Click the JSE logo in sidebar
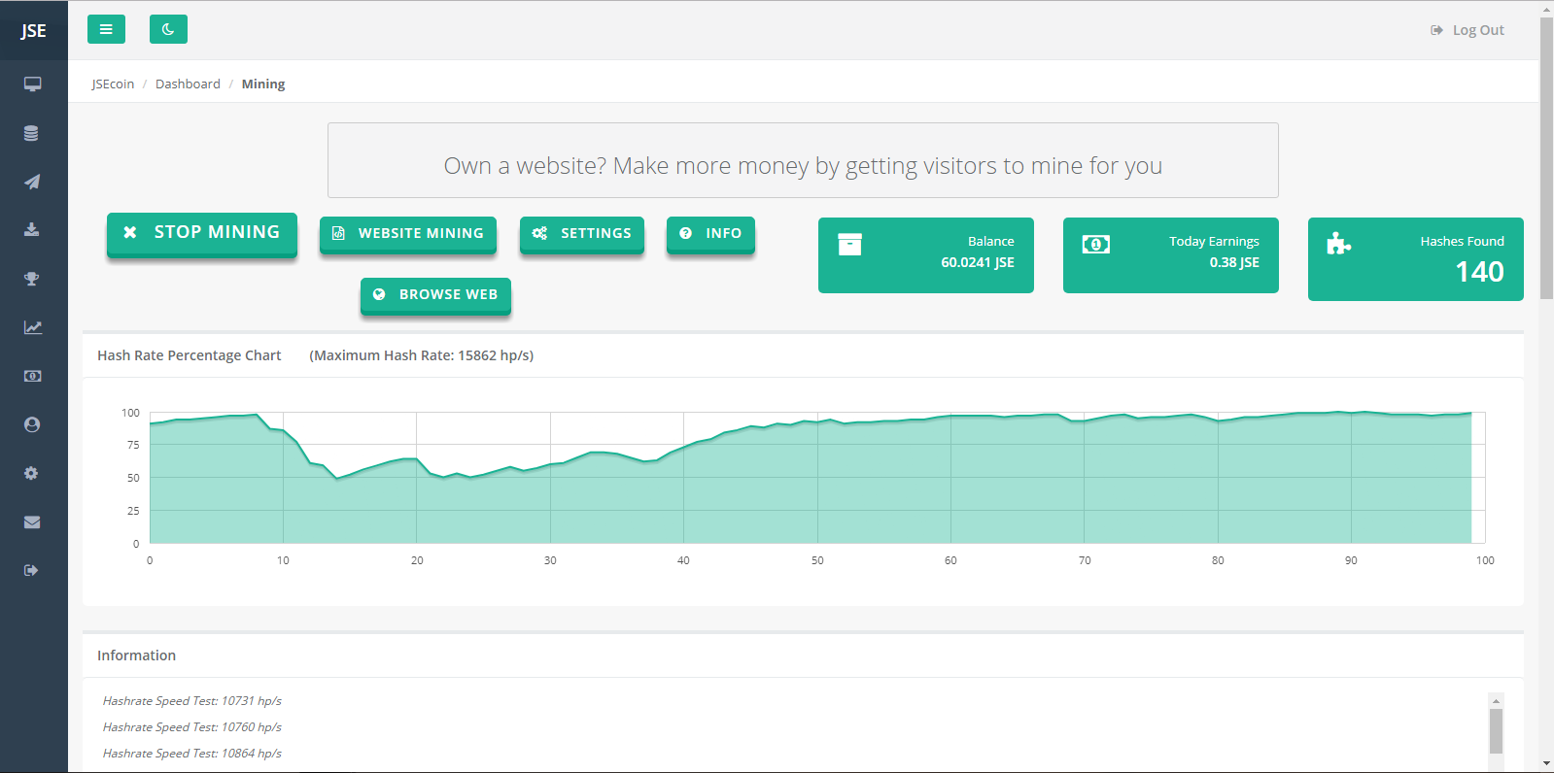Screen dimensions: 1554x773 [33, 30]
